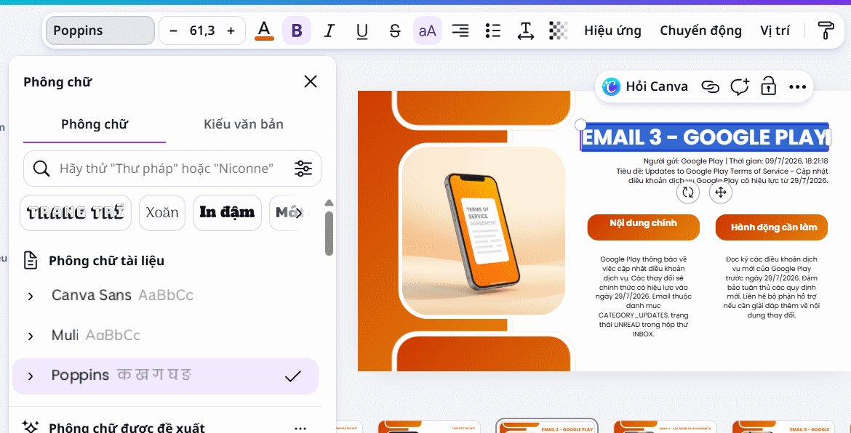This screenshot has width=851, height=433.
Task: Click the move handle below the text
Action: tap(721, 193)
